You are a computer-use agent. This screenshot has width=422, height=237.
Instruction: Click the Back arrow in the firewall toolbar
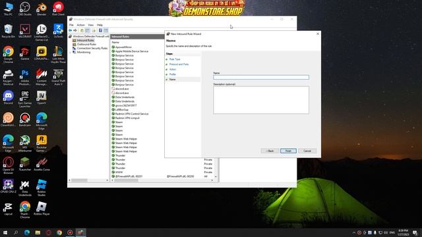click(71, 30)
